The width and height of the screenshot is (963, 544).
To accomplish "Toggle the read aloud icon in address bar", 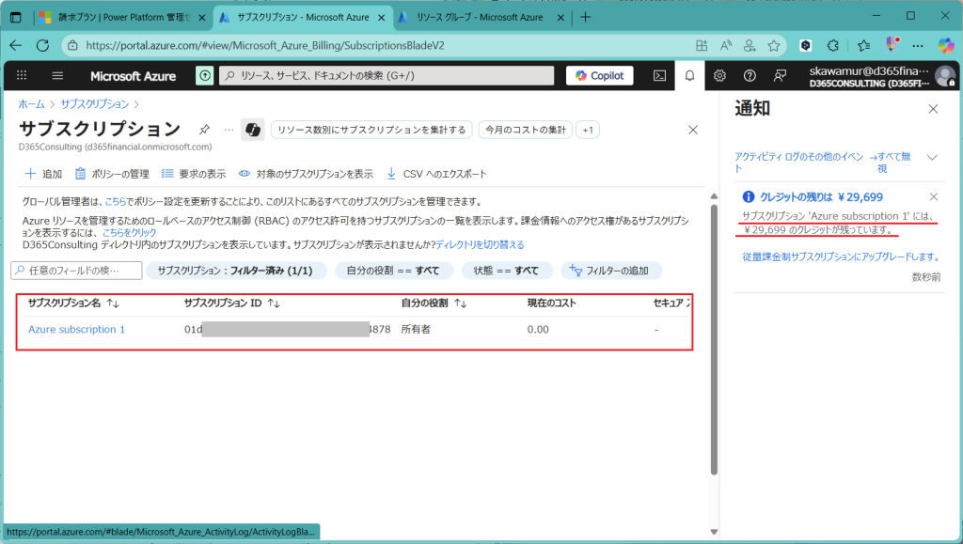I will 726,45.
